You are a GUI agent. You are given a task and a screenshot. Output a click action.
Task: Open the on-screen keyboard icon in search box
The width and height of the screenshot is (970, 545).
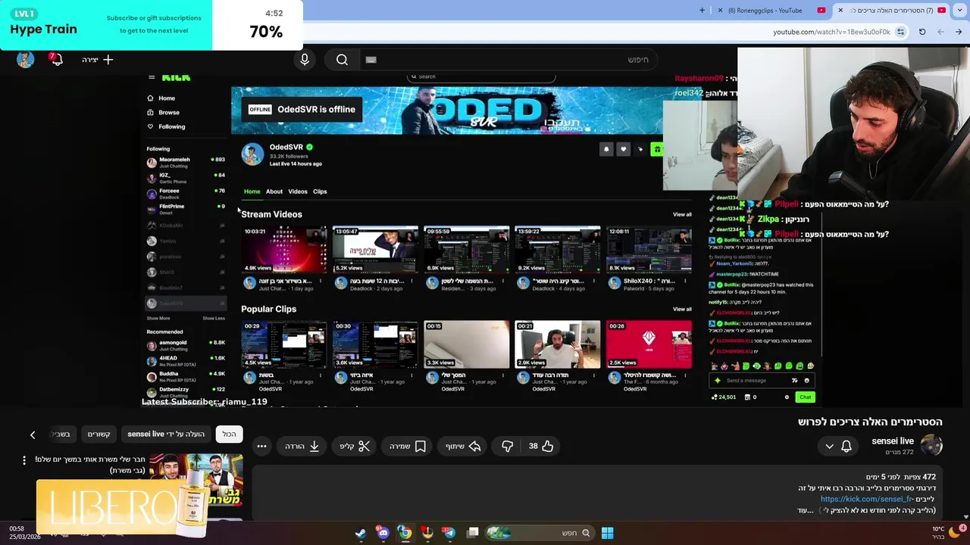(371, 60)
